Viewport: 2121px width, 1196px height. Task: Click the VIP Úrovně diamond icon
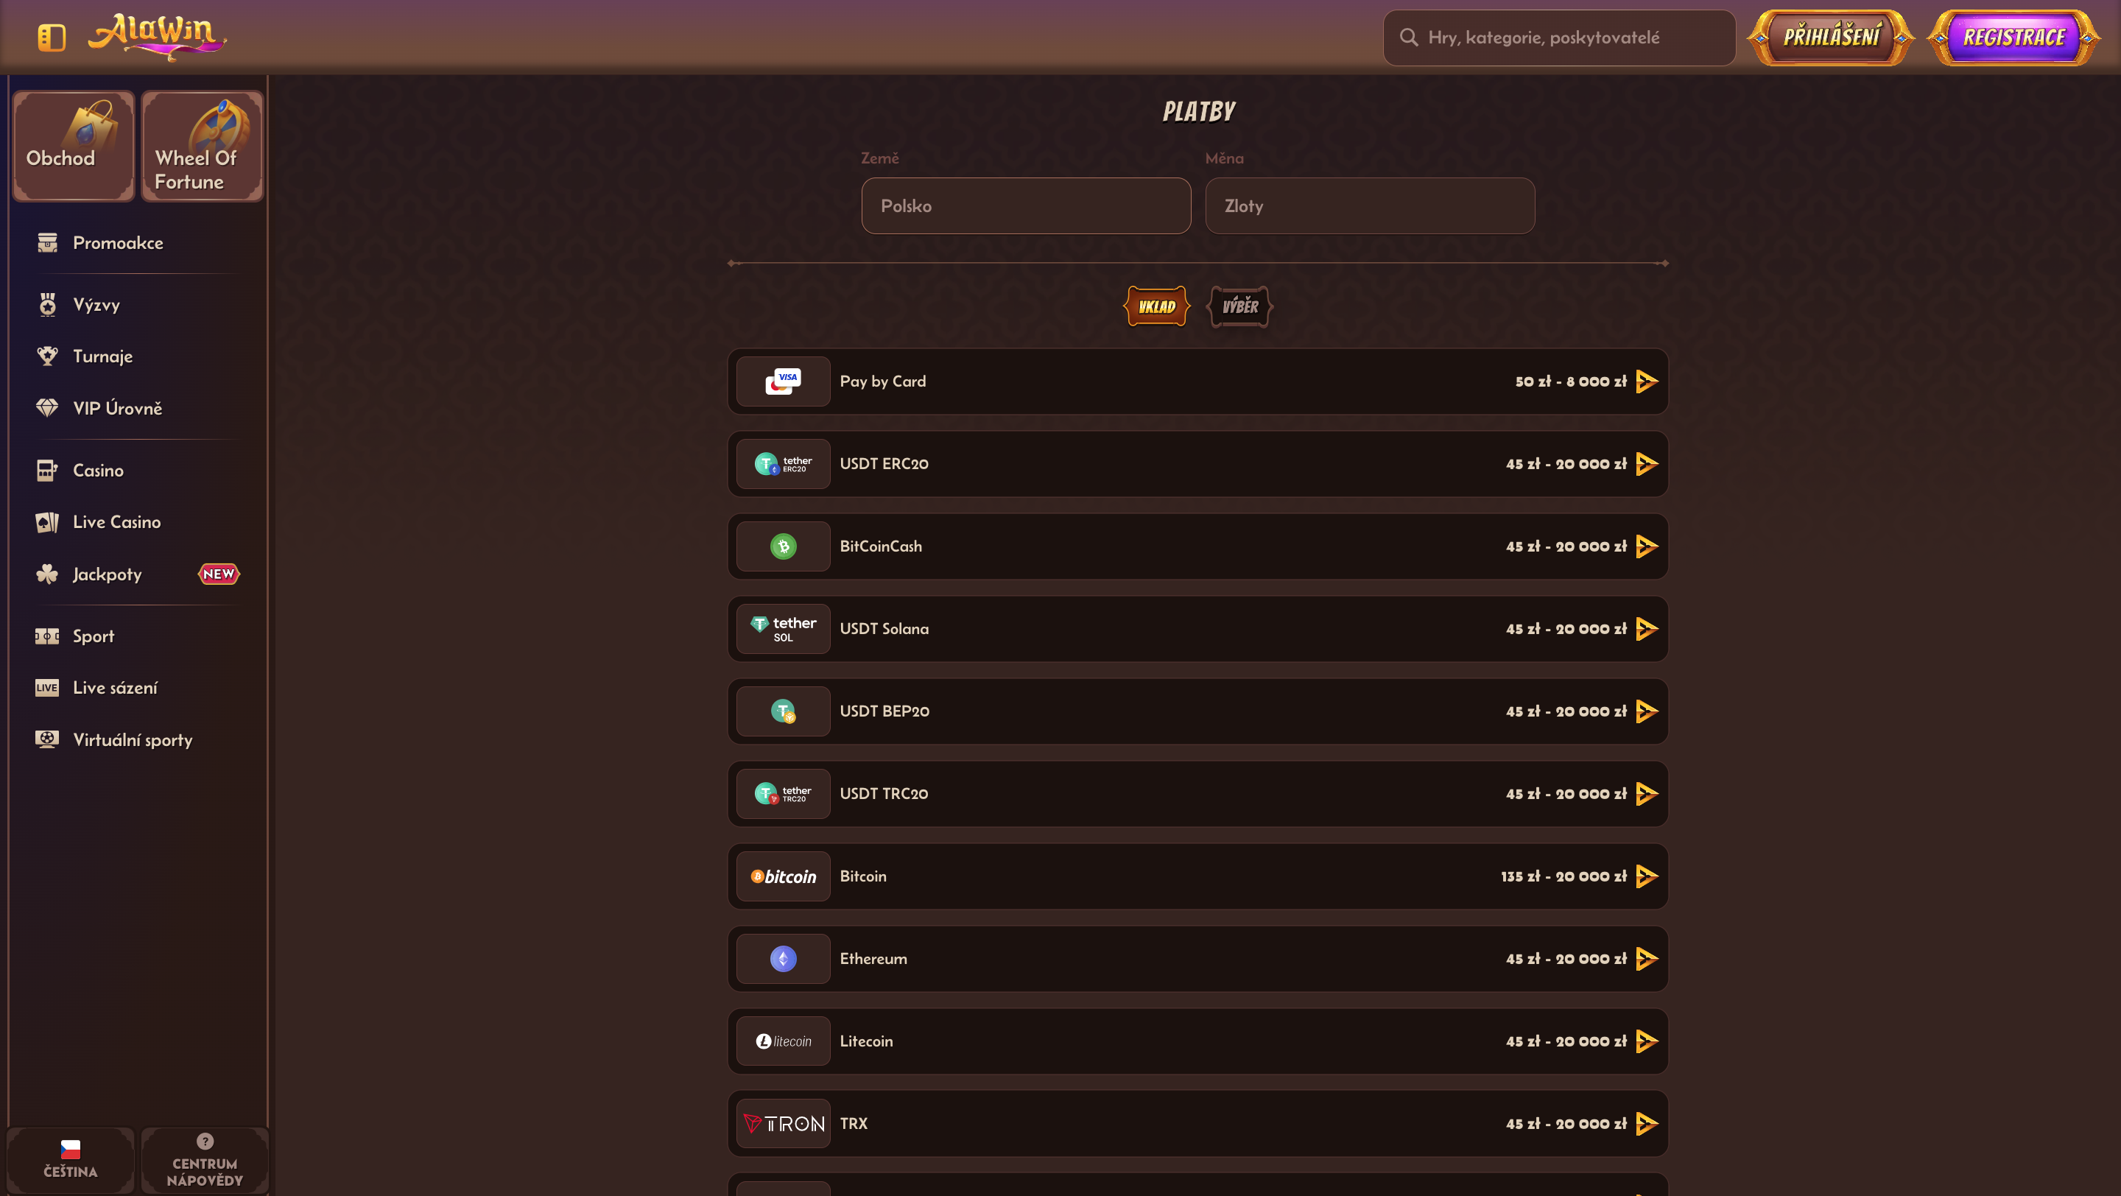[47, 408]
